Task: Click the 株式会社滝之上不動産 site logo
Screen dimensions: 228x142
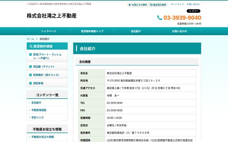Action: pos(52,16)
